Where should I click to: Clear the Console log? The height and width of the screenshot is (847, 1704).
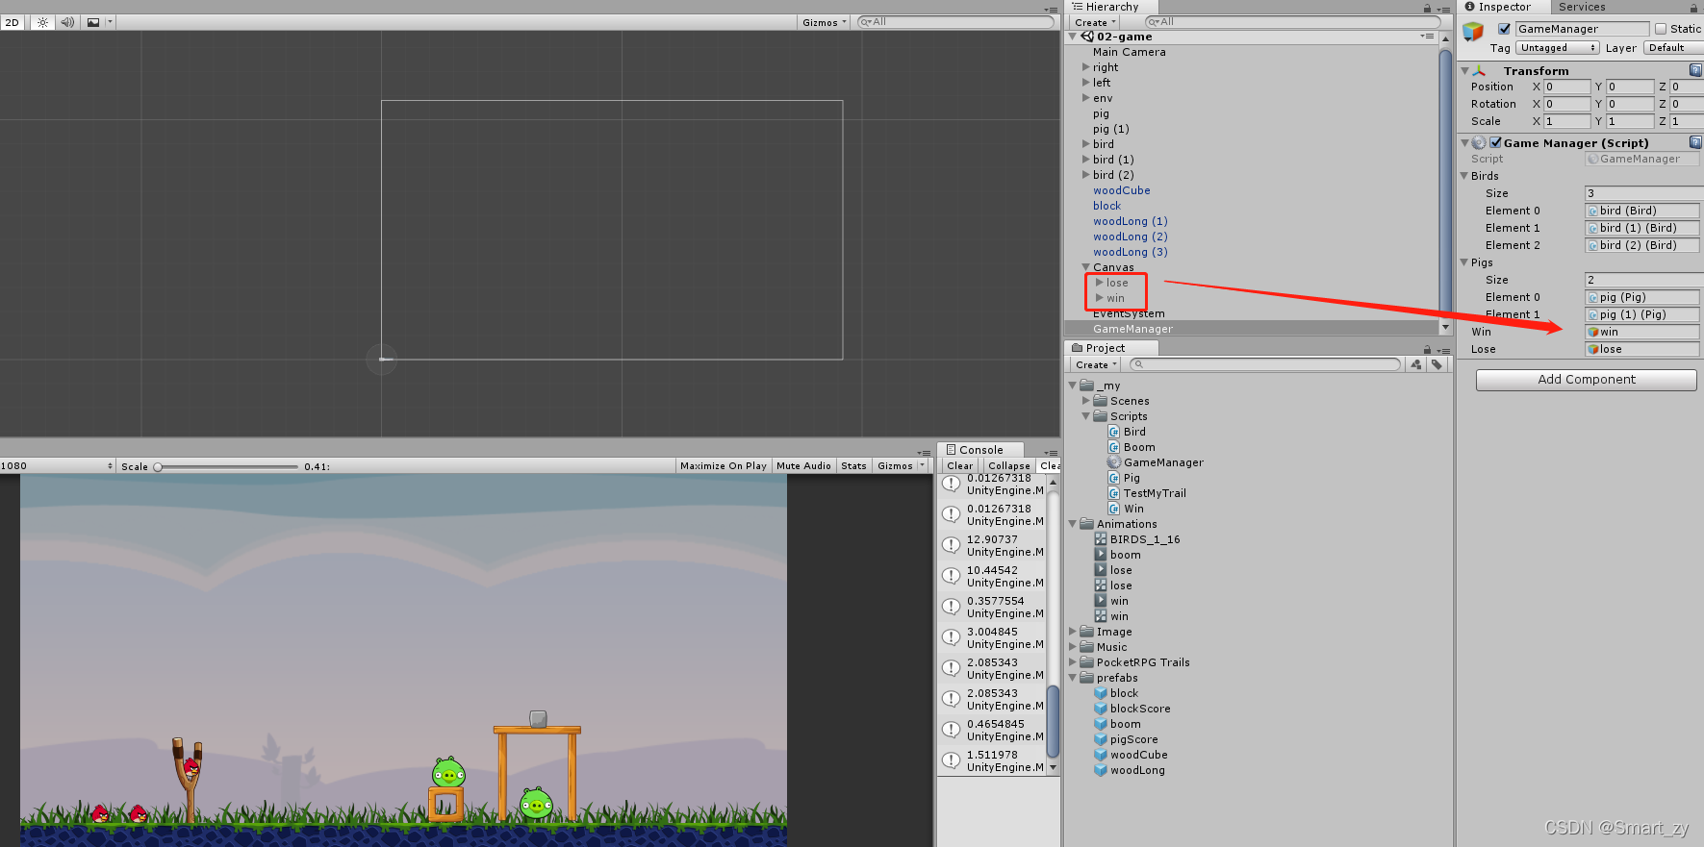(x=959, y=465)
